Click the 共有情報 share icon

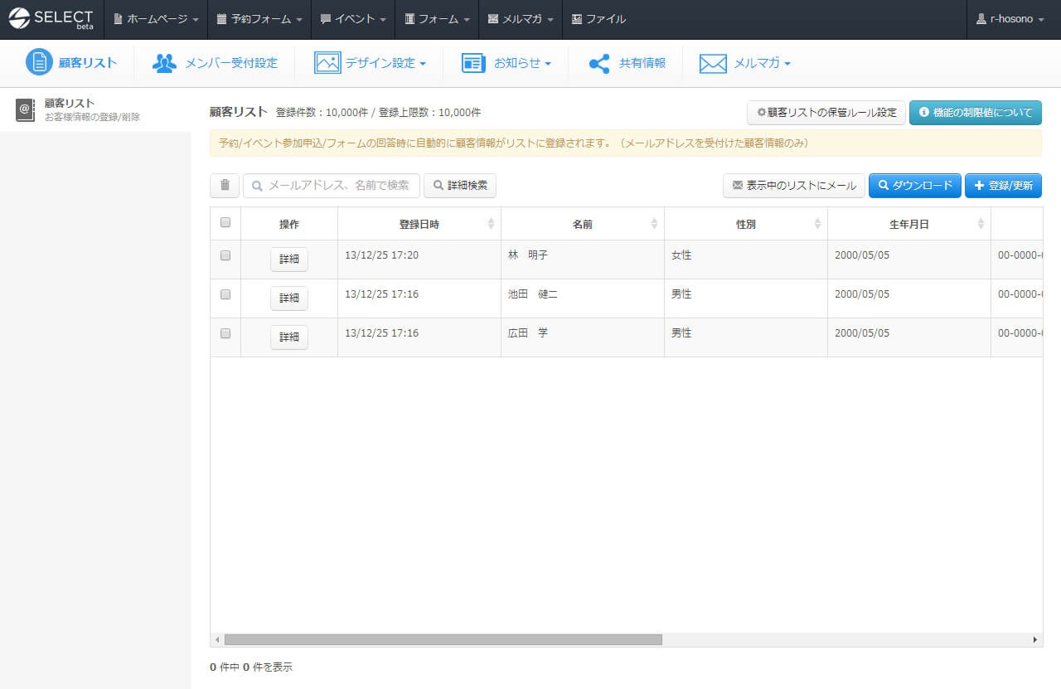point(598,63)
